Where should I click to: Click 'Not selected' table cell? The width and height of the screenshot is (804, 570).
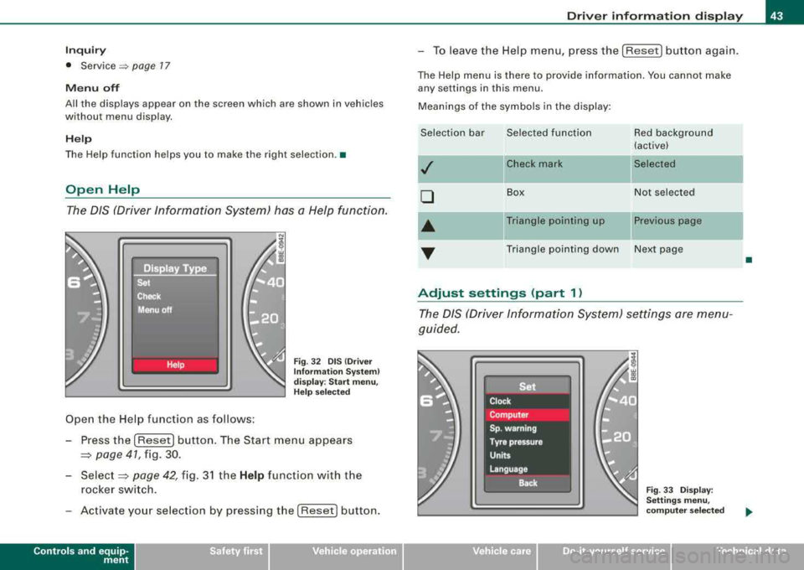click(687, 197)
